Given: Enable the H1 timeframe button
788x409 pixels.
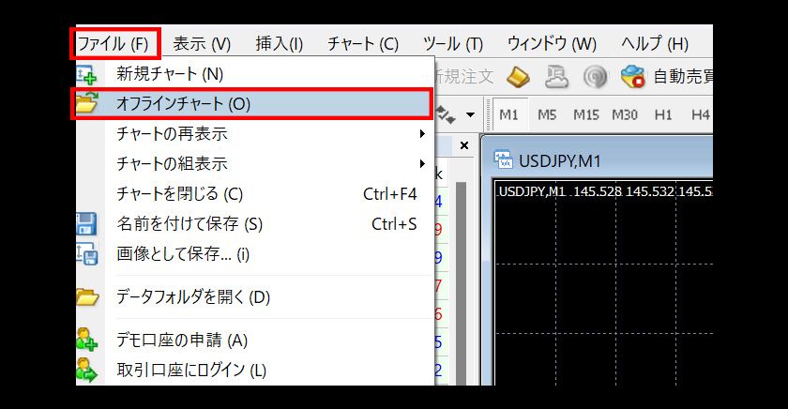Looking at the screenshot, I should (x=663, y=114).
